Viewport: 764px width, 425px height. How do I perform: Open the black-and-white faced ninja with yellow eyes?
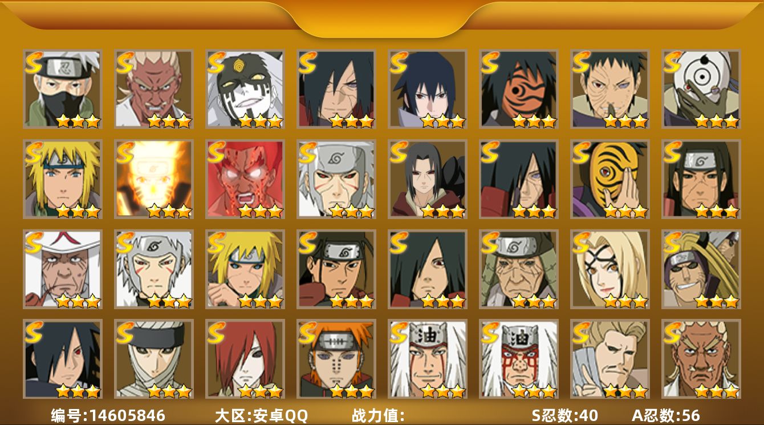point(245,89)
